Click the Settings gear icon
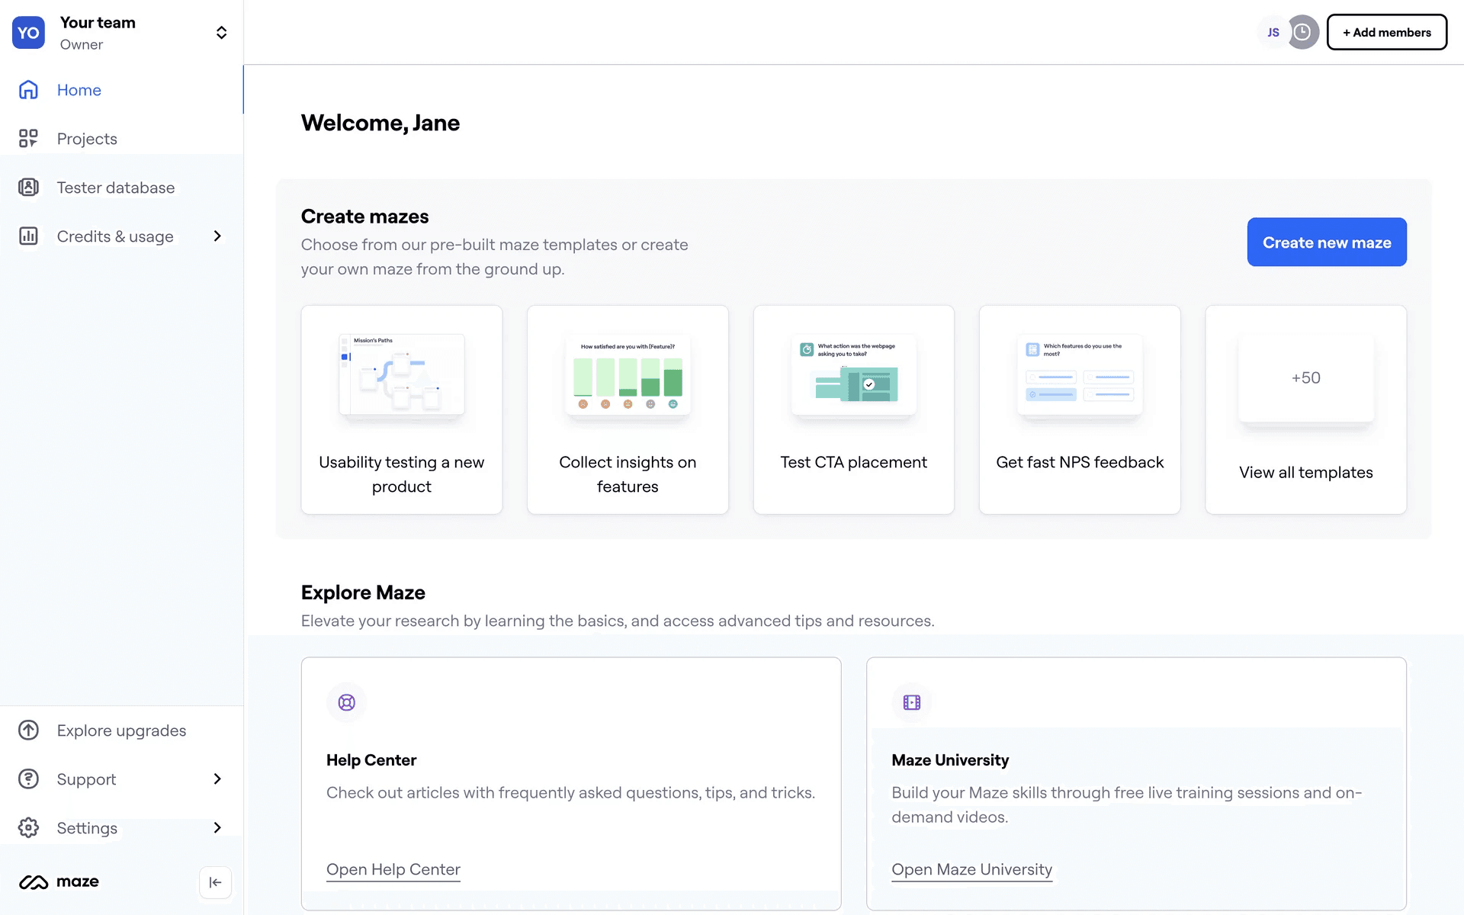1464x915 pixels. click(x=28, y=828)
